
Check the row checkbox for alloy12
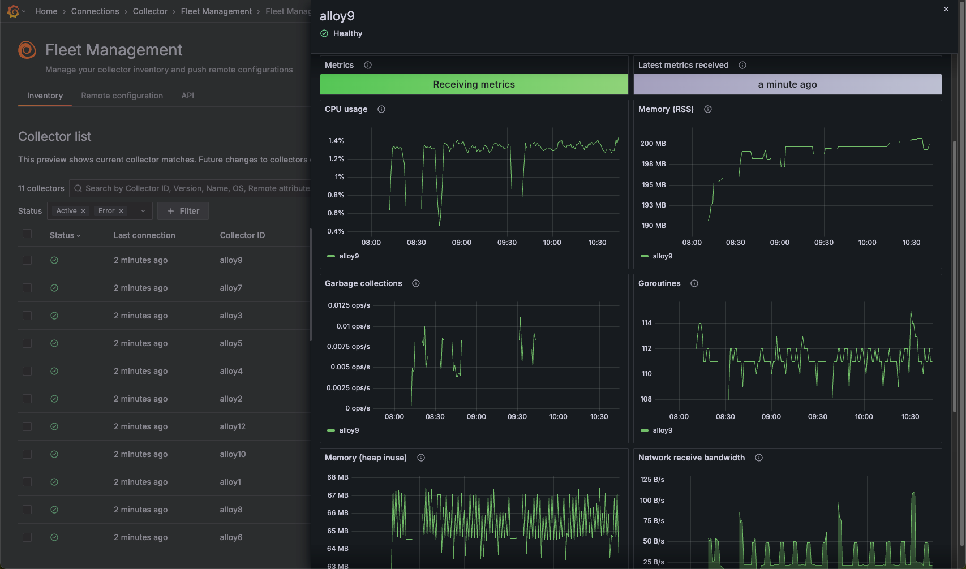(27, 426)
